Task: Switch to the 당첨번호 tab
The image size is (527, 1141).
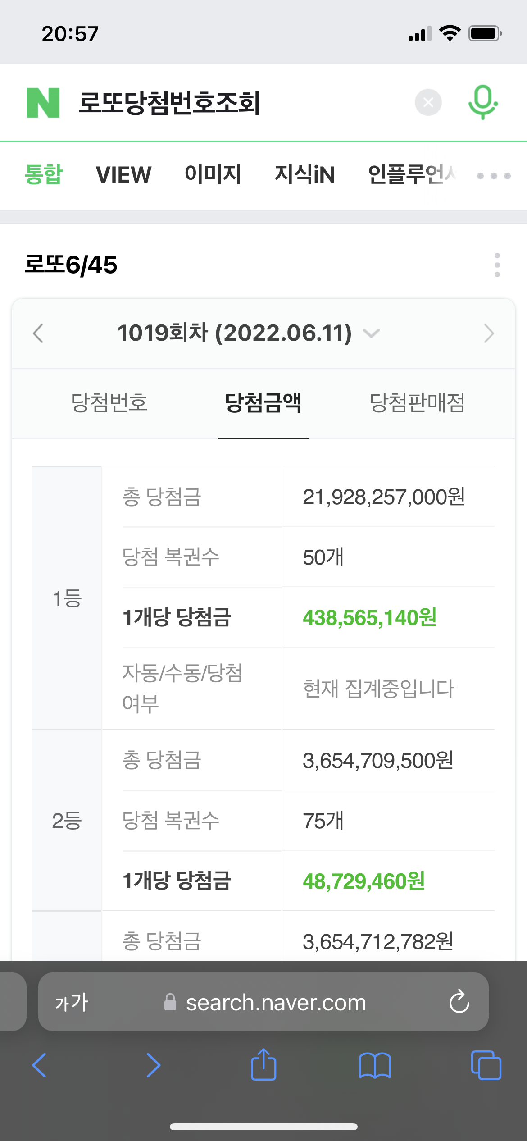Action: point(109,402)
